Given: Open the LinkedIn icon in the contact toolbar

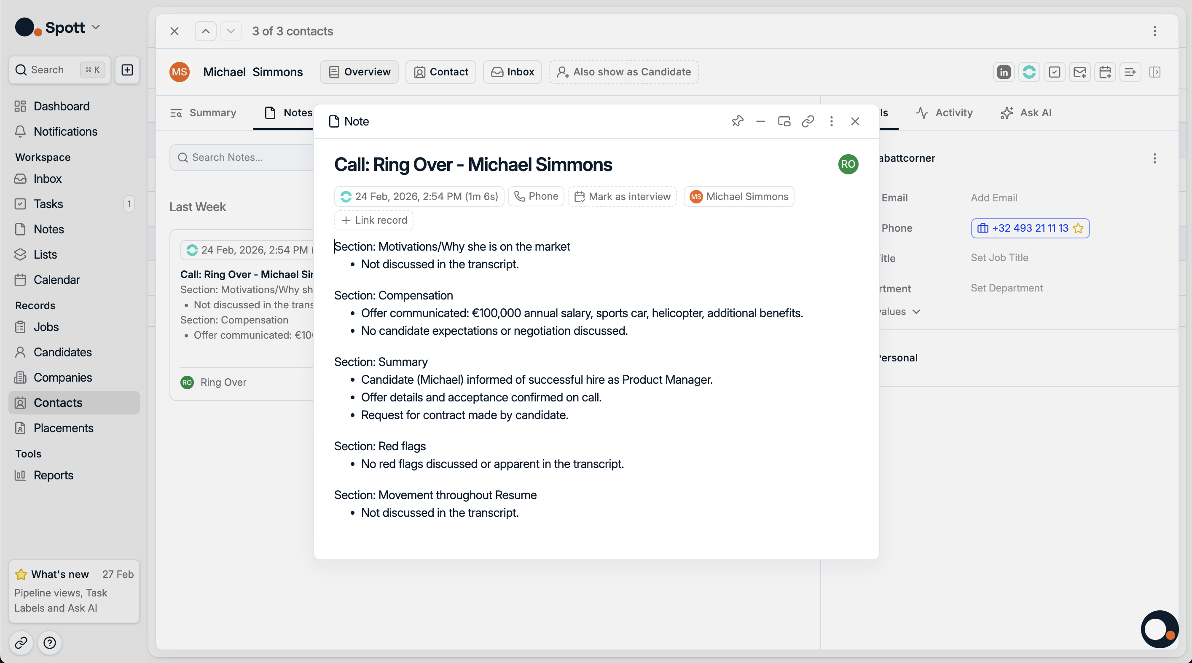Looking at the screenshot, I should tap(1004, 72).
